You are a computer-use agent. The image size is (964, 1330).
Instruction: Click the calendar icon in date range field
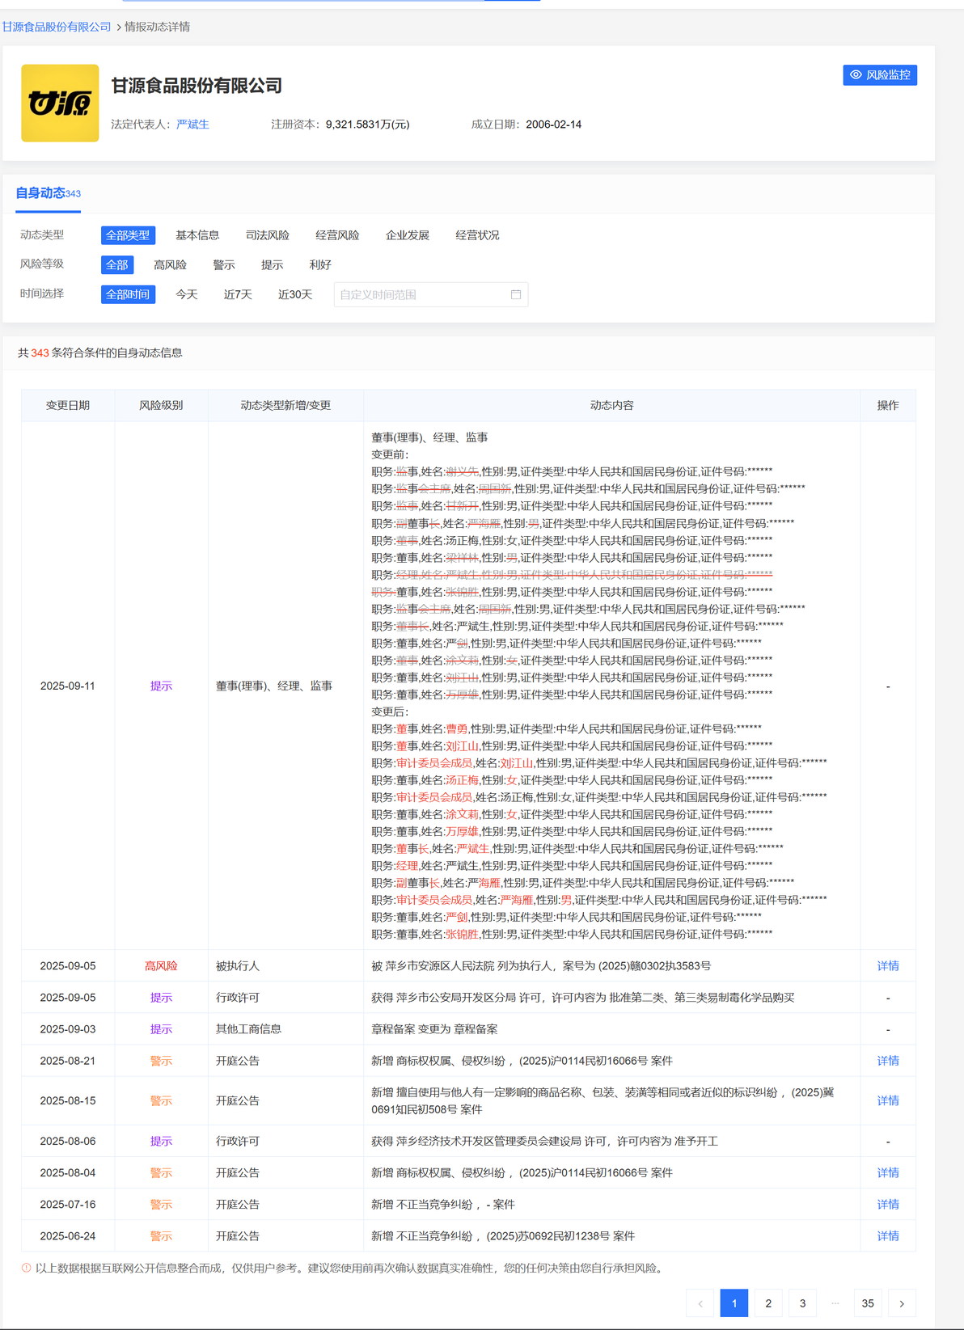coord(516,294)
